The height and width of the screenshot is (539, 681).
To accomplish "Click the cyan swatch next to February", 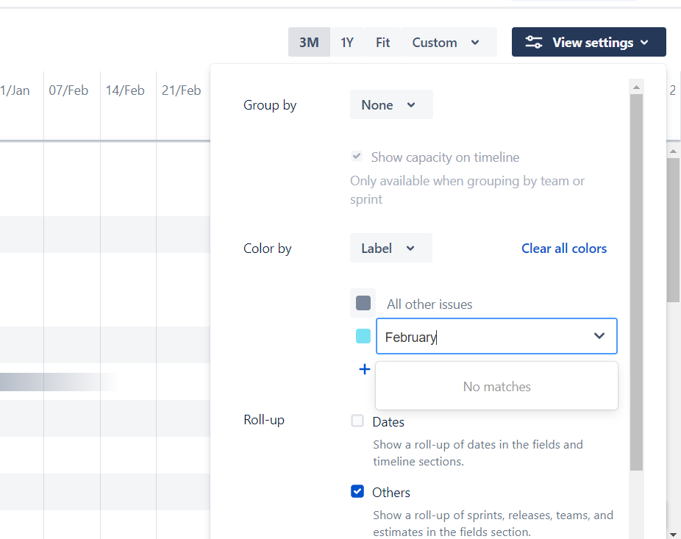I will pyautogui.click(x=363, y=336).
